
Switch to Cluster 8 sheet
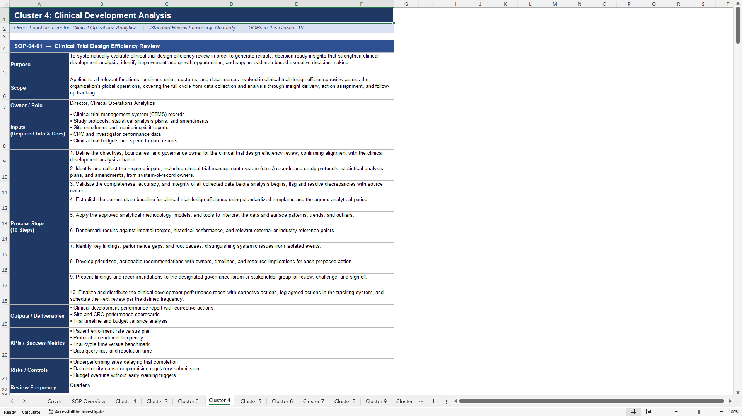[x=345, y=401]
